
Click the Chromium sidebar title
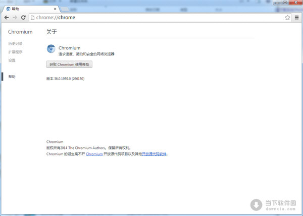click(x=20, y=32)
